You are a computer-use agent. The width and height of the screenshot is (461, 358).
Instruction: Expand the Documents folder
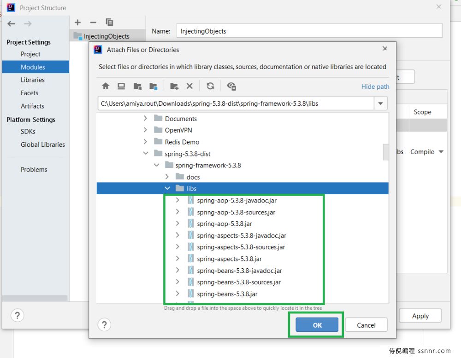[145, 118]
